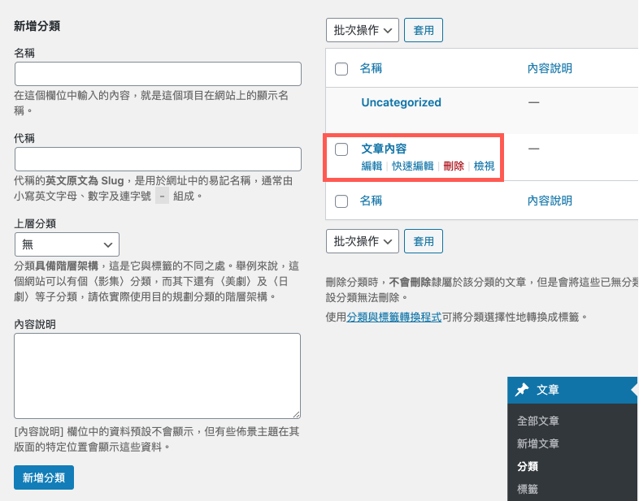
Task: Click the bottom 套用 apply button
Action: pyautogui.click(x=424, y=241)
